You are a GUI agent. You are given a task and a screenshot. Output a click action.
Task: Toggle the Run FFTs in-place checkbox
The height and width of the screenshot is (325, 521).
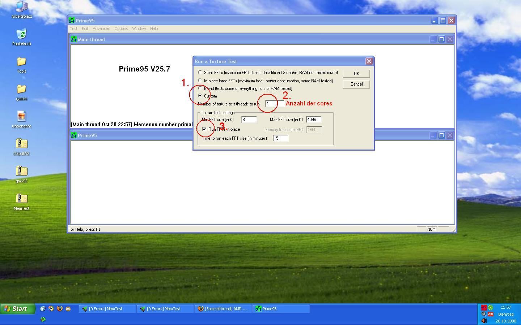point(204,129)
